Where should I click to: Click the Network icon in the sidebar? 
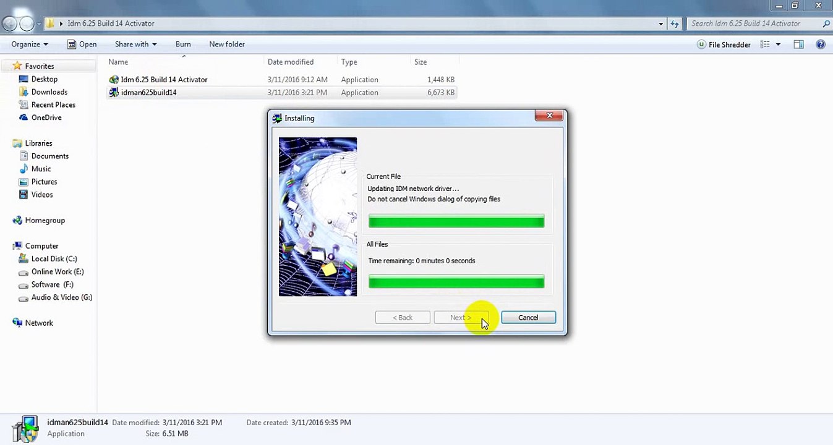coord(17,323)
